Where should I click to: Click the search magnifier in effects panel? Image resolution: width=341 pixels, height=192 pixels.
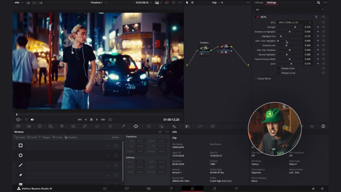[x=319, y=3]
